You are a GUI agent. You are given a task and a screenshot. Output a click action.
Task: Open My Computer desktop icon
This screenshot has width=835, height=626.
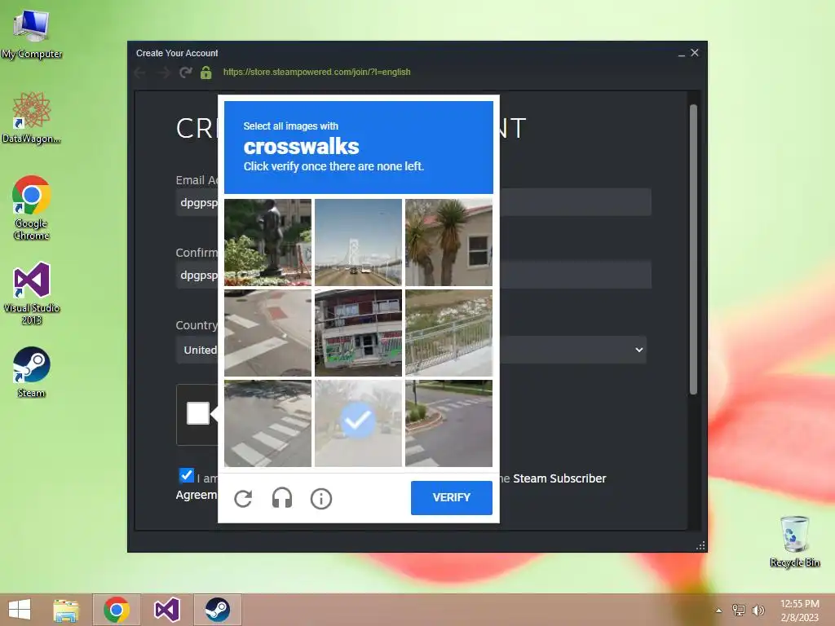click(32, 33)
